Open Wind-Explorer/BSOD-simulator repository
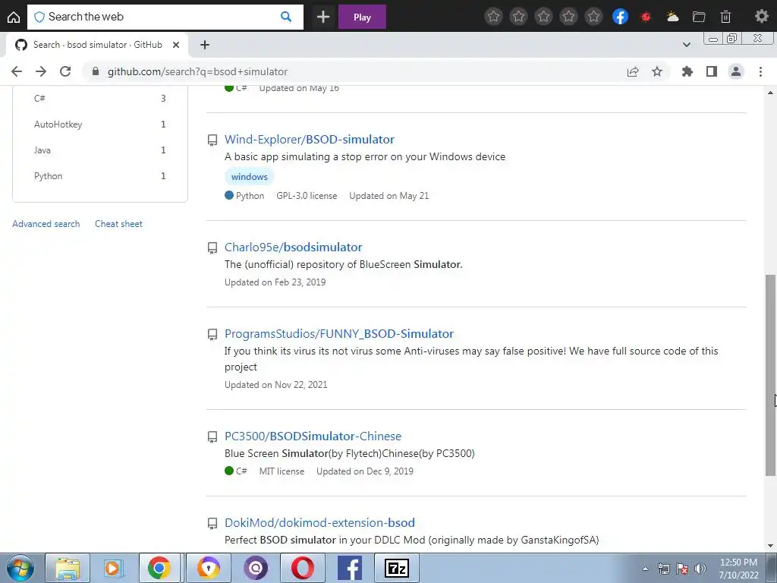 tap(310, 140)
